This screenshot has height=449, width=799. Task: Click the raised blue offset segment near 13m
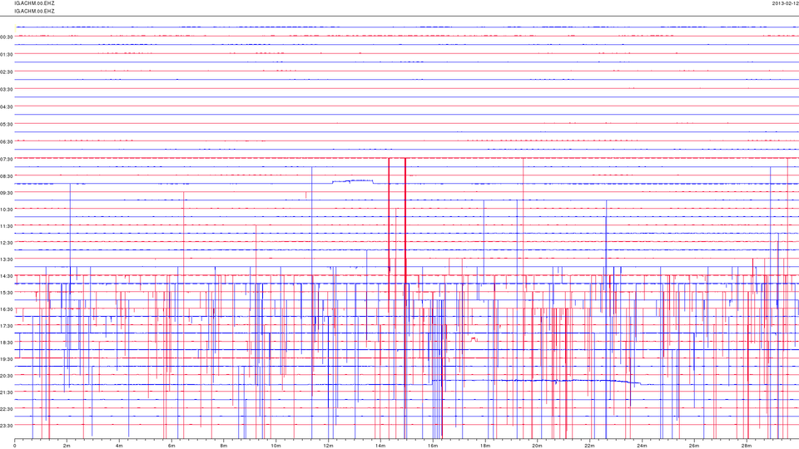click(353, 181)
